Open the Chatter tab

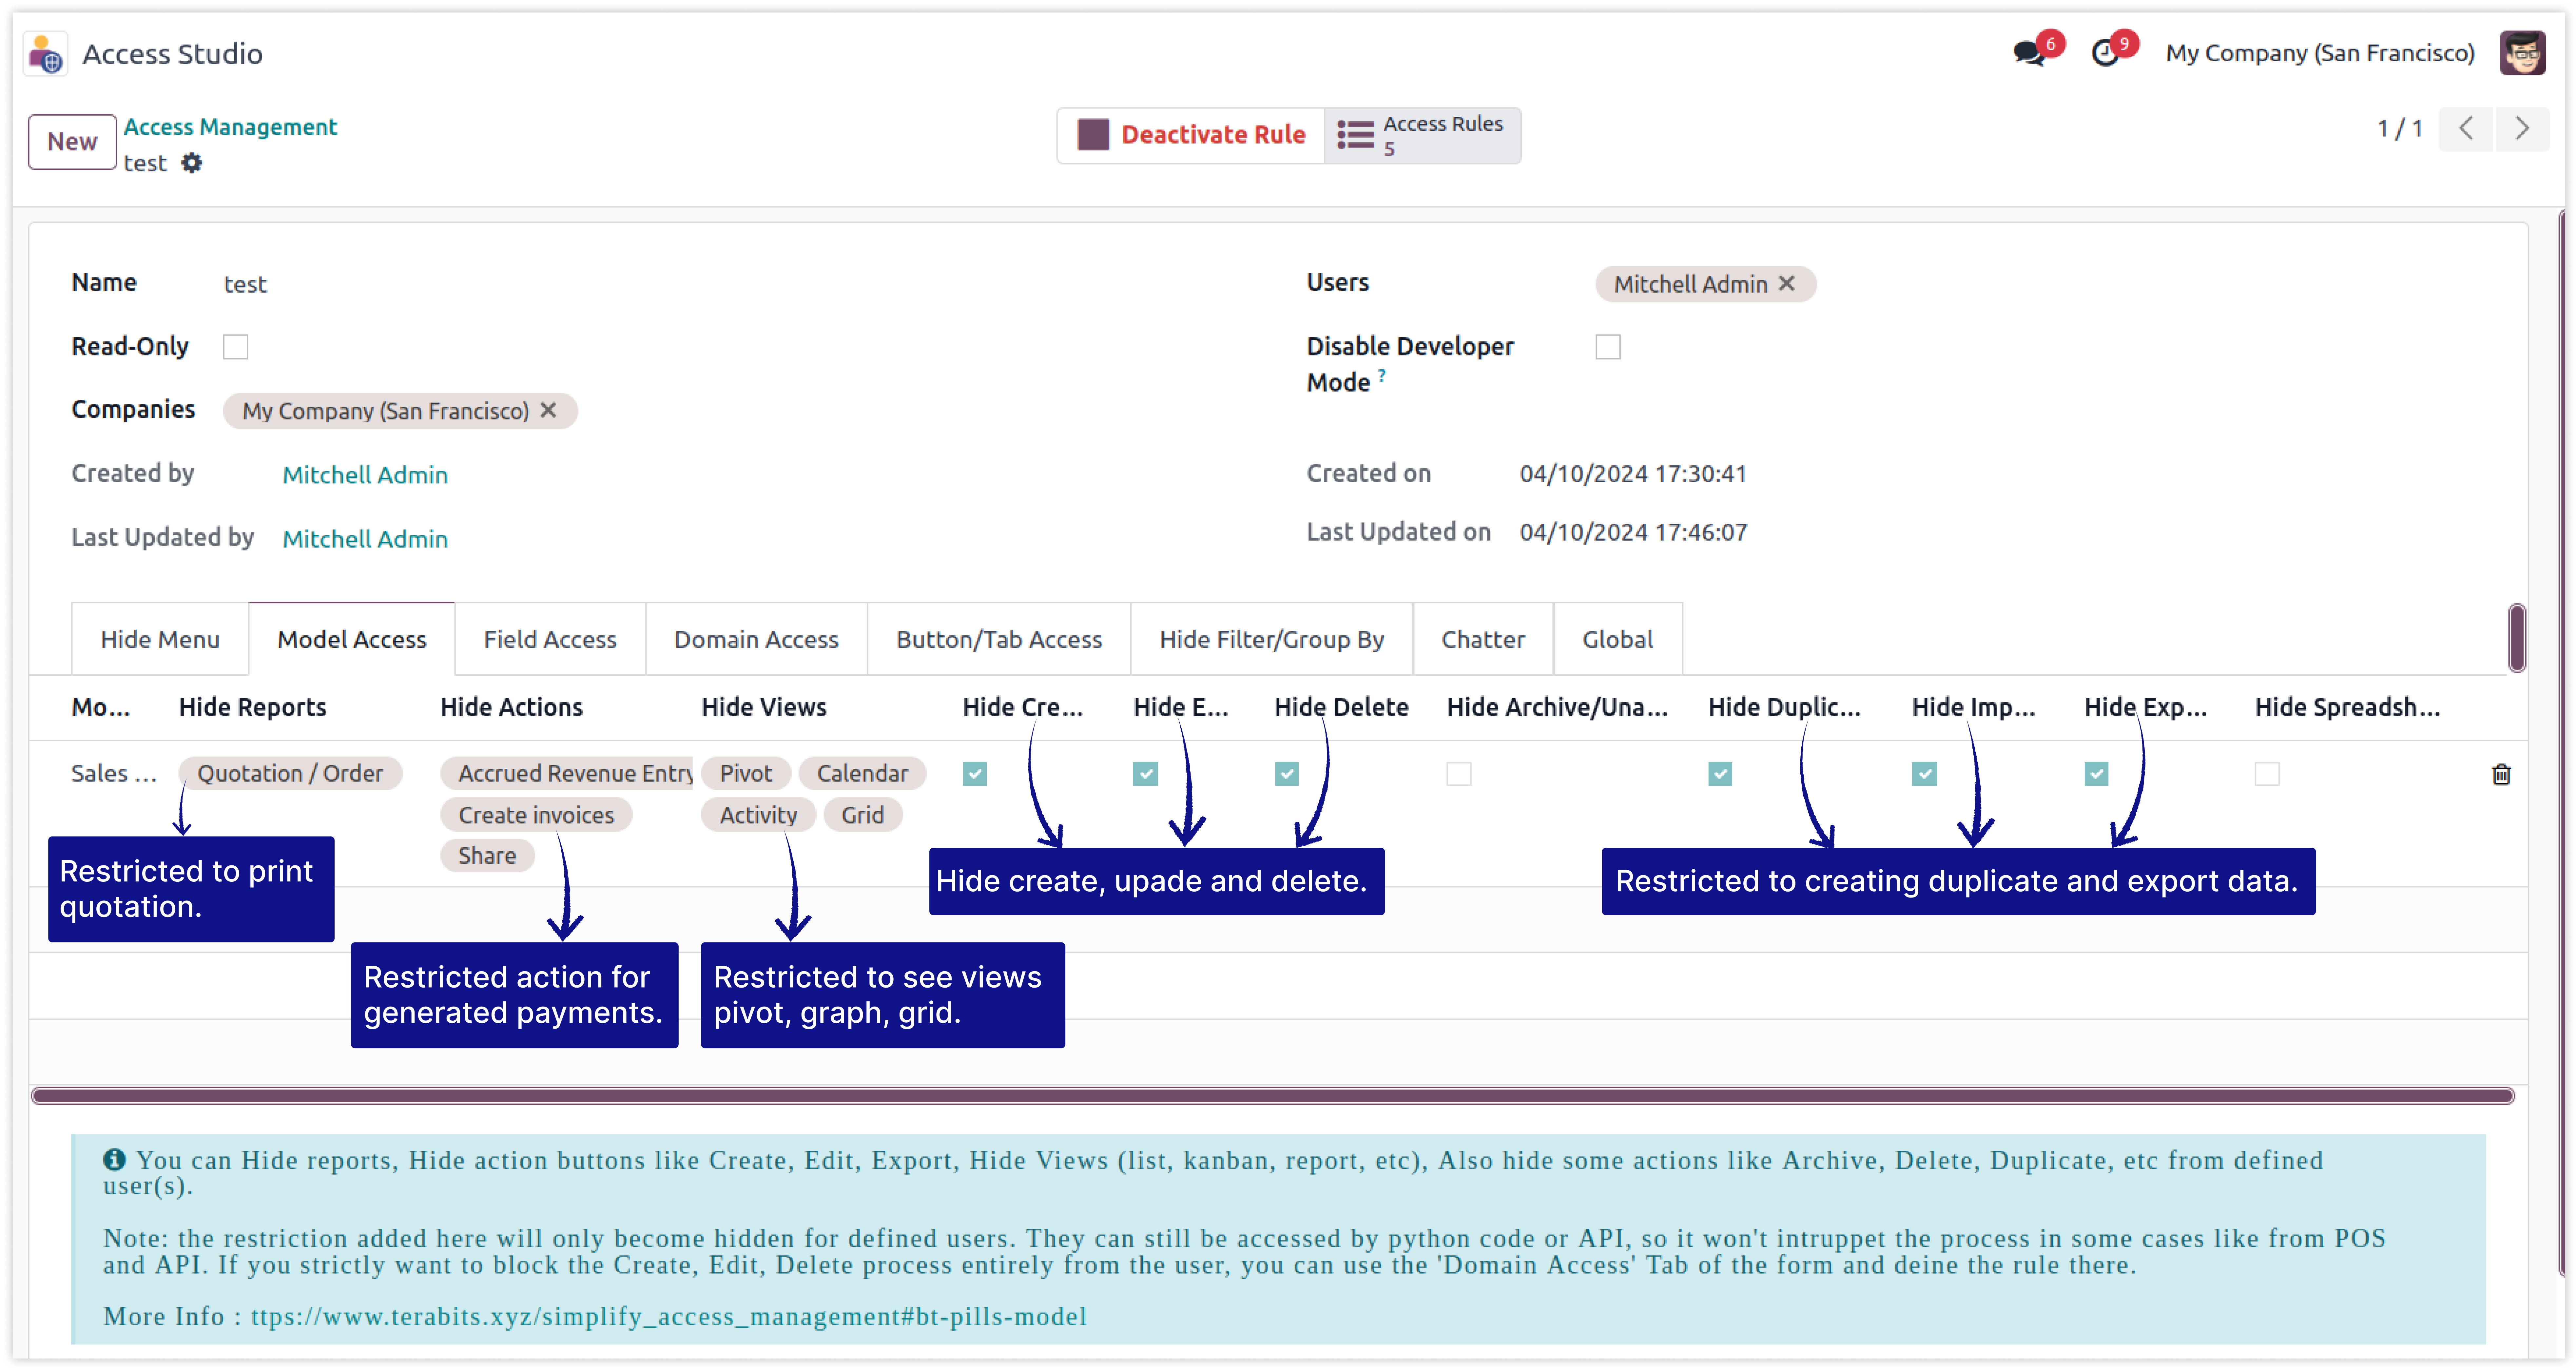(x=1483, y=639)
